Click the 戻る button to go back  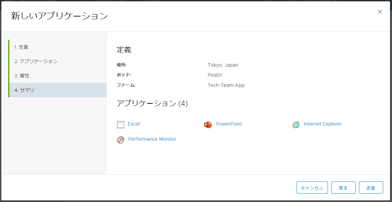[343, 188]
